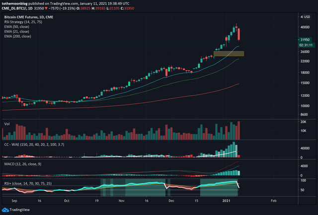318x215 pixels.
Task: Click the 4000 MACD axis label
Action: click(x=304, y=166)
